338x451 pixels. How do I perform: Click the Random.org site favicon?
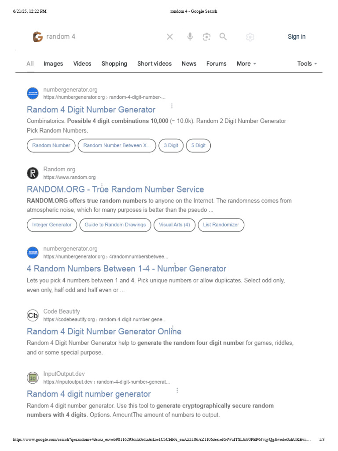(x=33, y=173)
